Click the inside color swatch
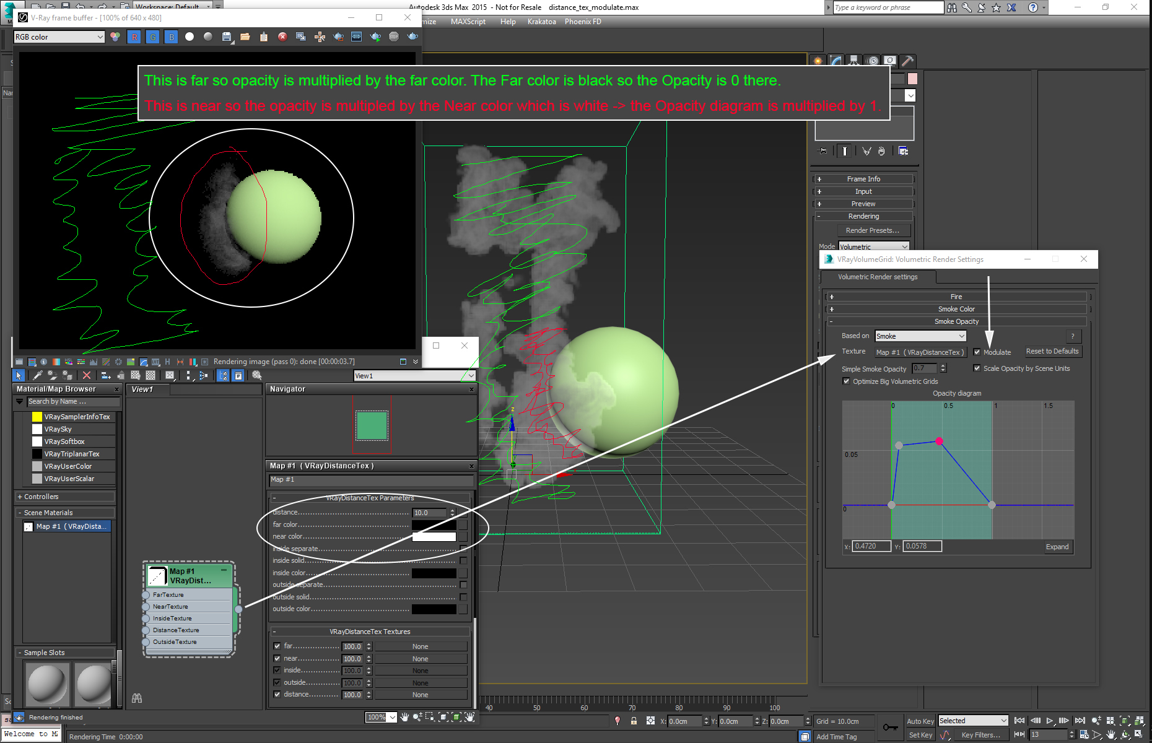 pyautogui.click(x=434, y=573)
